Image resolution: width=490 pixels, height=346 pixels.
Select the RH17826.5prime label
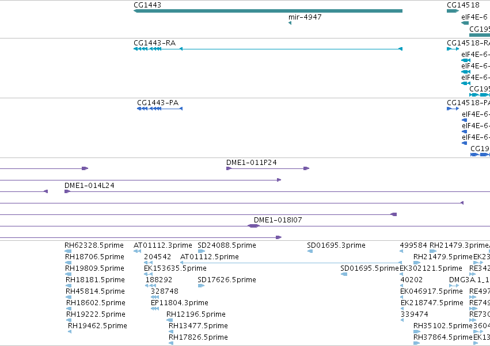tap(198, 337)
